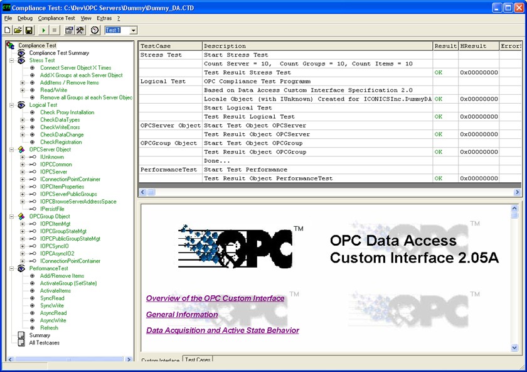Expand the Read/Write tree node
The image size is (527, 372).
point(23,90)
